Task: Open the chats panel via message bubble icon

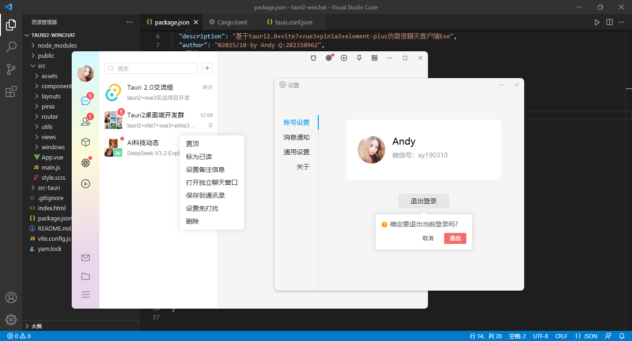Action: 86,101
